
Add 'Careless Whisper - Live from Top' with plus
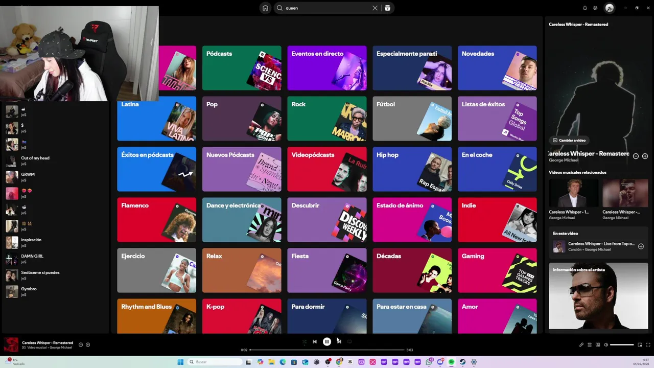point(641,246)
